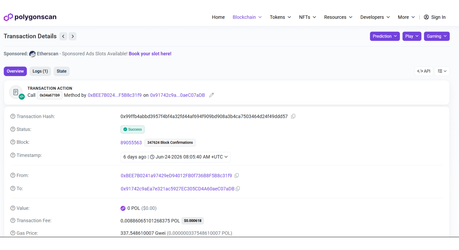Click the 0x34a671b9 method badge
Image resolution: width=459 pixels, height=250 pixels.
pyautogui.click(x=50, y=95)
